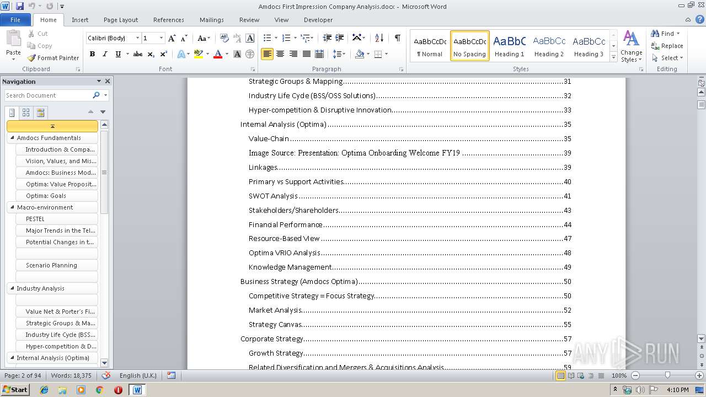Click the Shrink Font icon
Viewport: 706px width, 397px height.
pos(184,38)
